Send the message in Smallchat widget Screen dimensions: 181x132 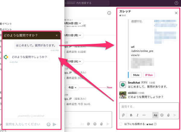54,124
